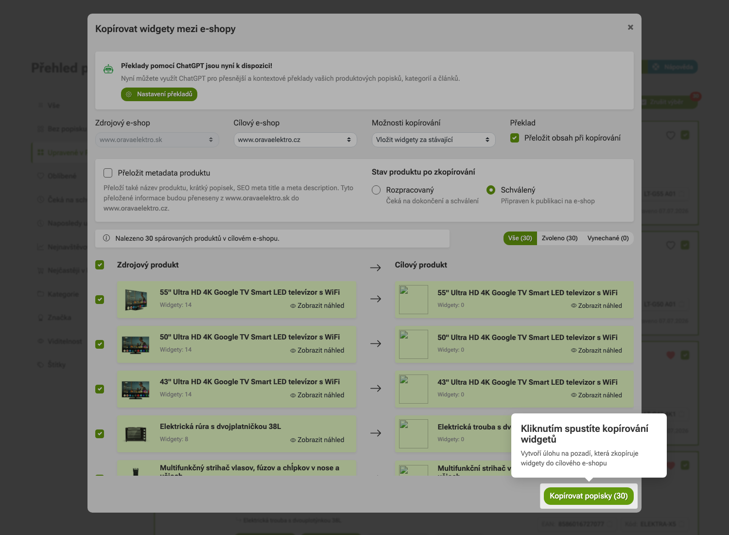Click the Oblíbené item in background sidebar
Image resolution: width=729 pixels, height=535 pixels.
pos(62,176)
